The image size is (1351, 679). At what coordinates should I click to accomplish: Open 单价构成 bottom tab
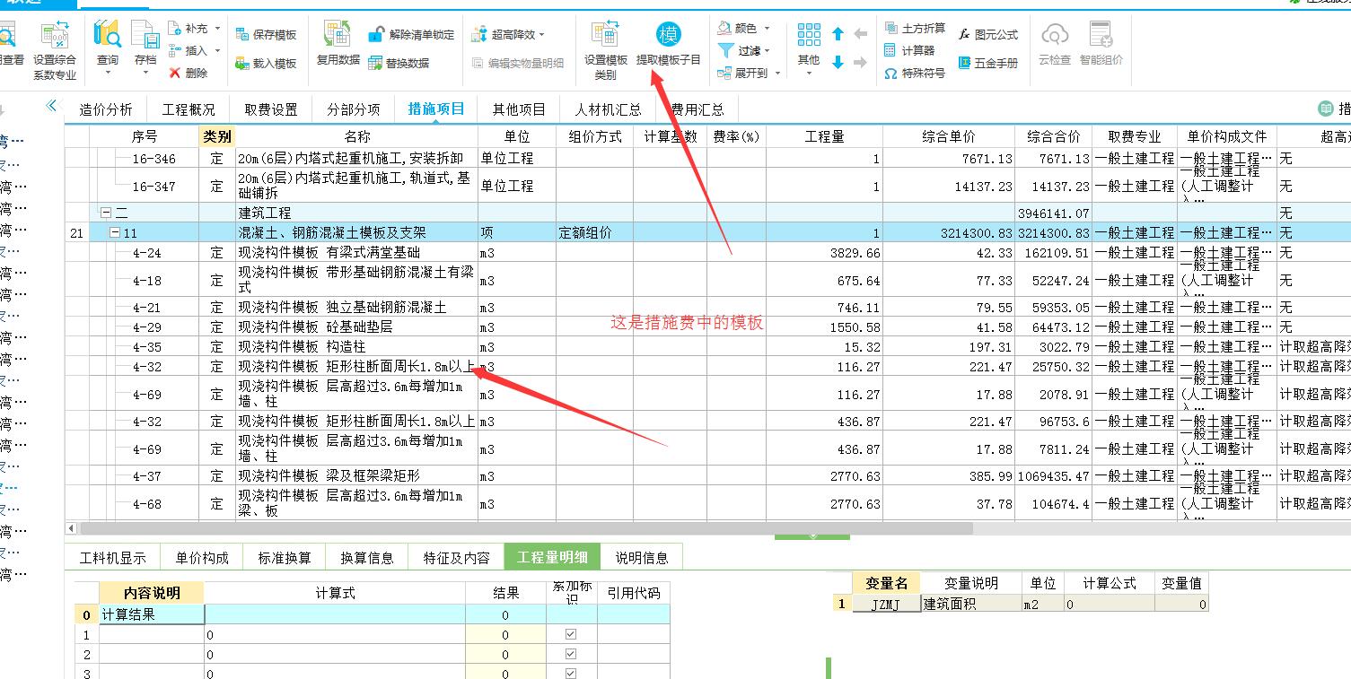pyautogui.click(x=202, y=558)
